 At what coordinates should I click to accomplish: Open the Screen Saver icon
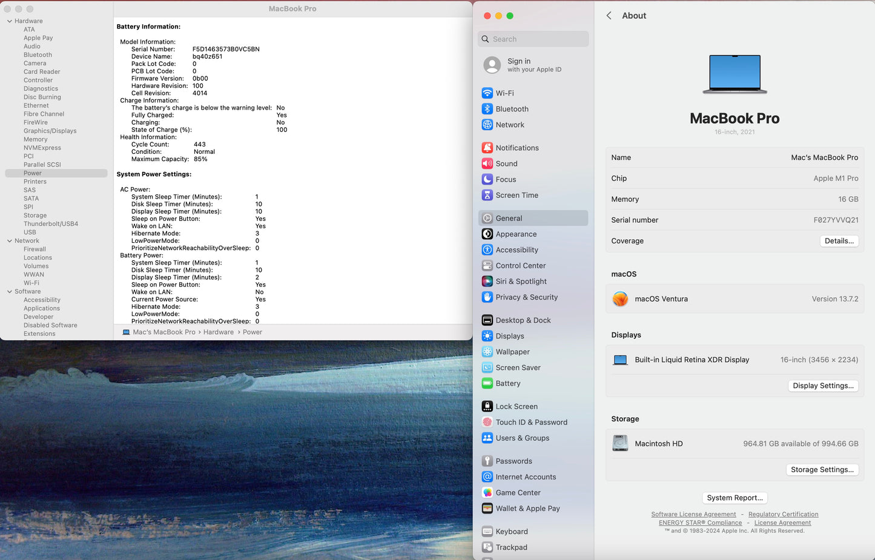(487, 367)
